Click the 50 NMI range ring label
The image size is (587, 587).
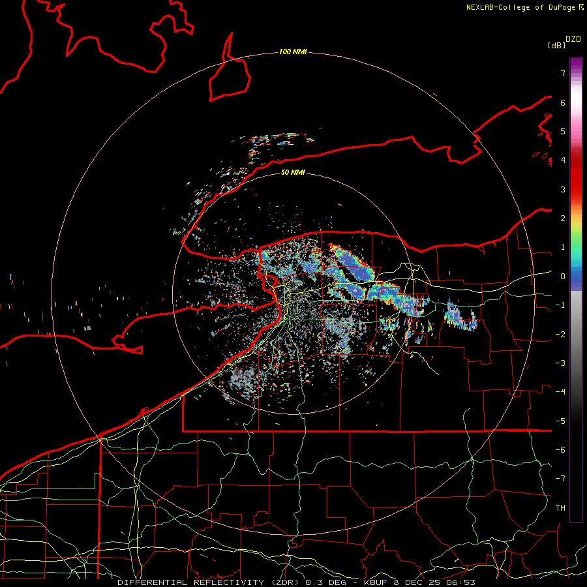click(293, 172)
